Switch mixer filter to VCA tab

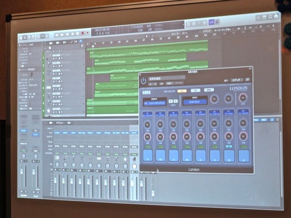pyautogui.click(x=256, y=120)
